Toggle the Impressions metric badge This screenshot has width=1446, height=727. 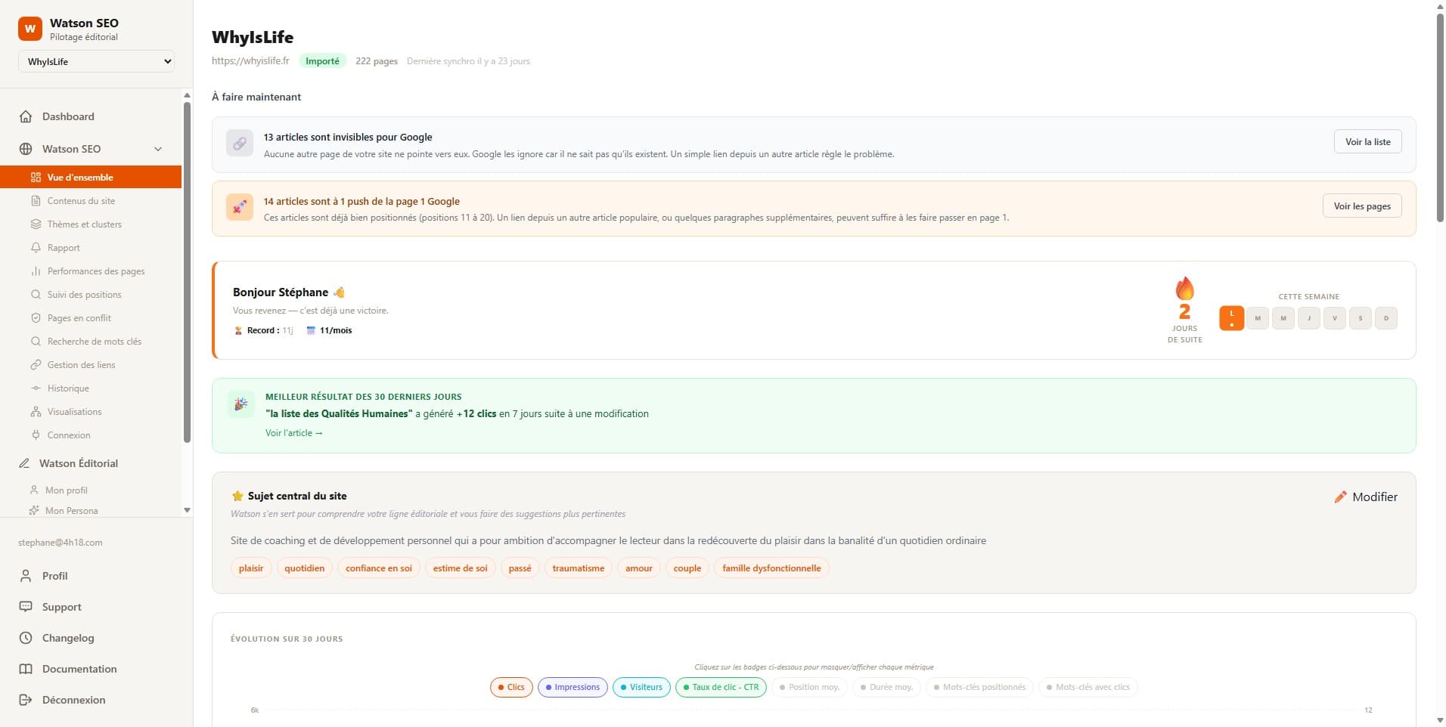point(573,687)
